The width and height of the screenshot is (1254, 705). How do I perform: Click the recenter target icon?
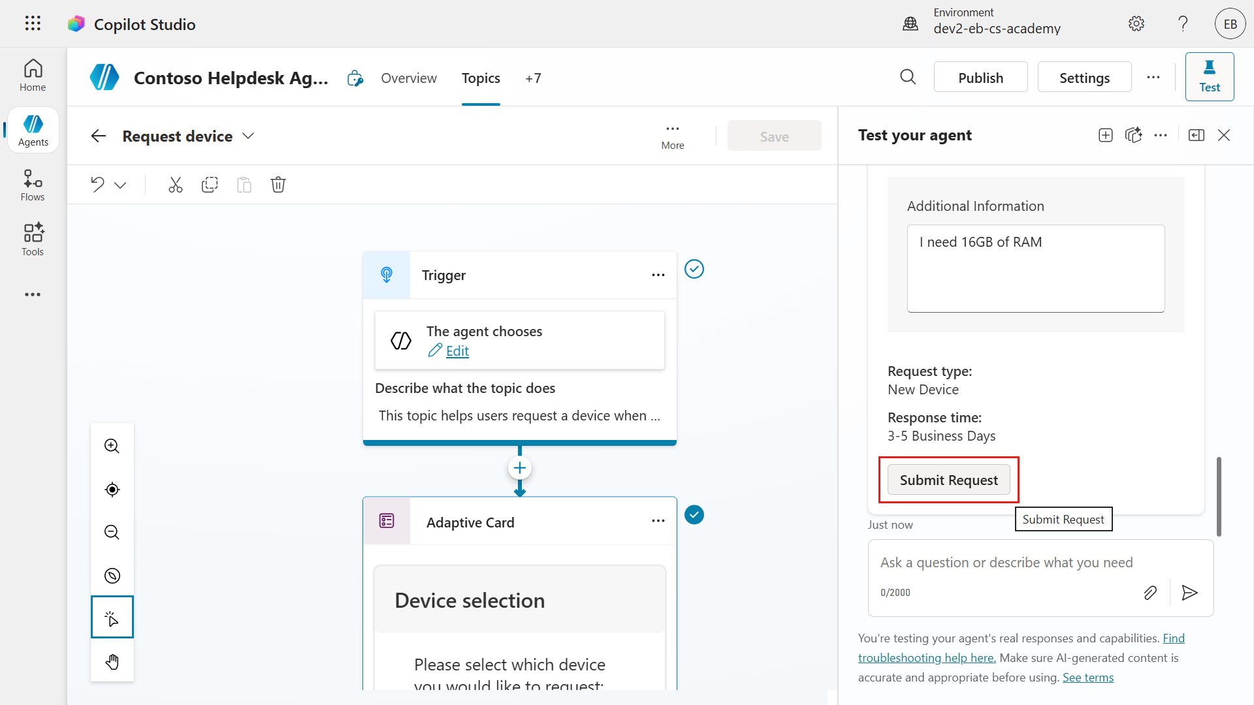click(x=112, y=490)
